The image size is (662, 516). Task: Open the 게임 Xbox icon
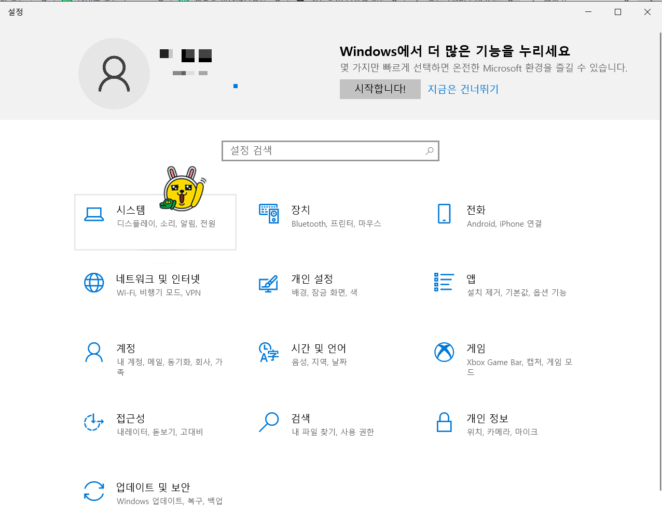click(x=444, y=352)
